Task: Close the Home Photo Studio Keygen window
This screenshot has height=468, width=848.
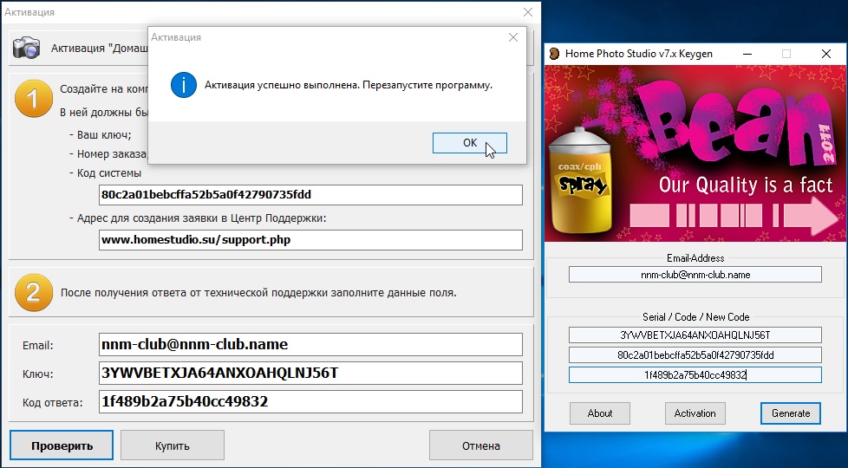Action: (x=825, y=54)
